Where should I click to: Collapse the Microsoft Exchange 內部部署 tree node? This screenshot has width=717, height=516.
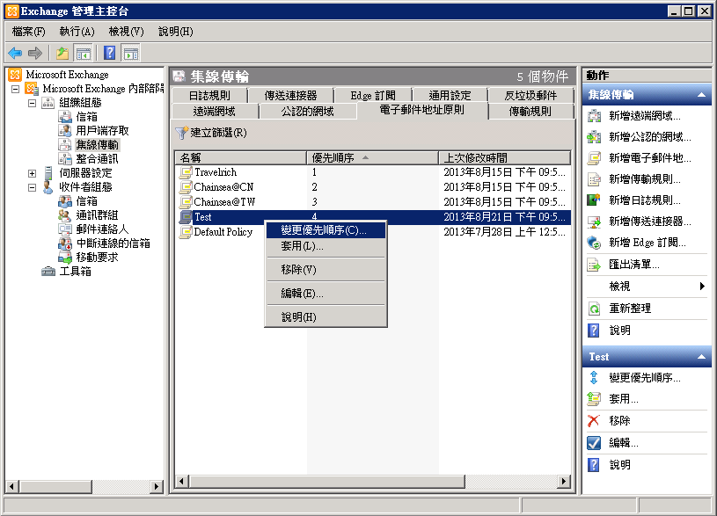(x=15, y=89)
